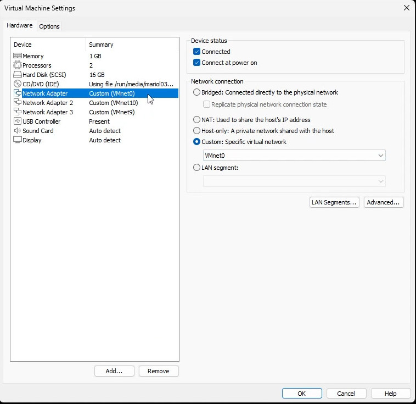Open the VMnet0 virtual network dropdown
Viewport: 416px width, 404px height.
click(x=294, y=156)
